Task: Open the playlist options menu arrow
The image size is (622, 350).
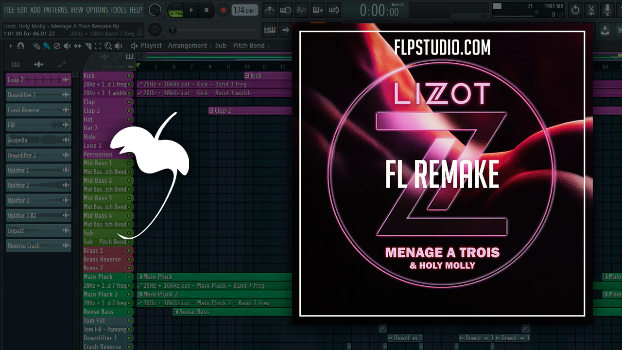Action: [10, 46]
